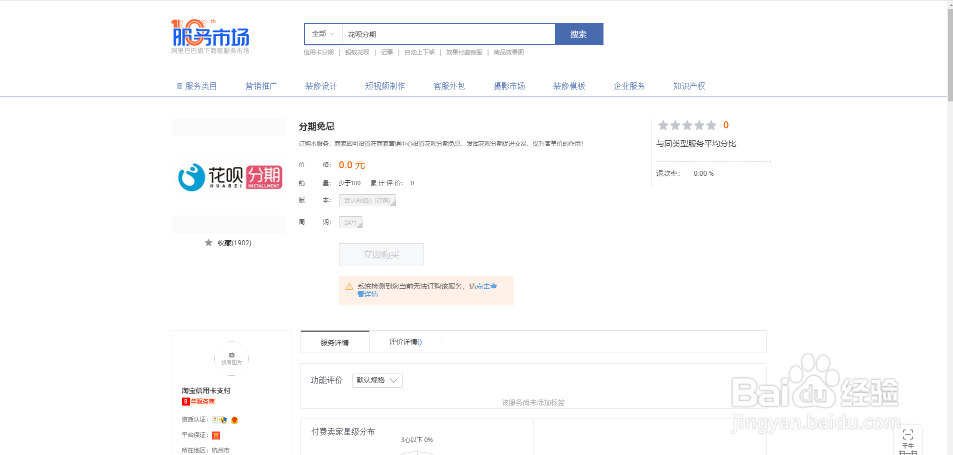953x455 pixels.
Task: Open the 蚂蚁花呗 suggested search
Action: (x=357, y=52)
